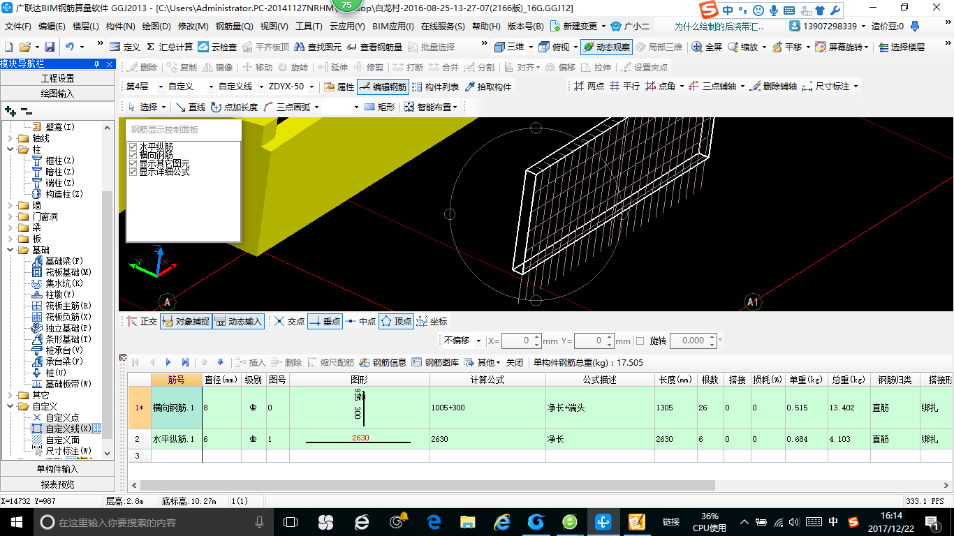Move rebar row down arrow

(220, 362)
